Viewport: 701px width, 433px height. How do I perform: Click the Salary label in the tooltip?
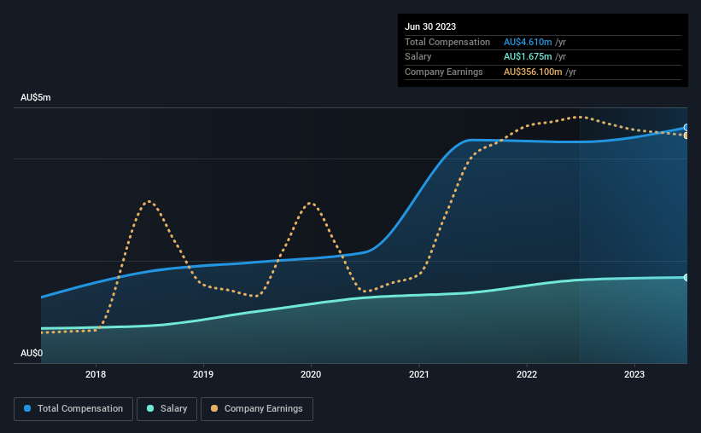tap(418, 57)
